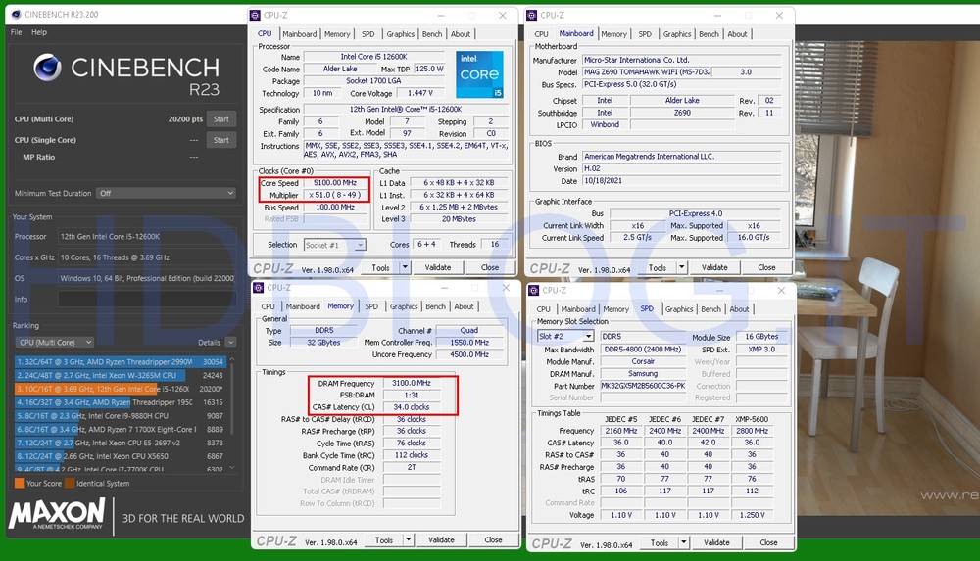Click Validate in the Memory window
This screenshot has width=980, height=561.
tap(441, 539)
